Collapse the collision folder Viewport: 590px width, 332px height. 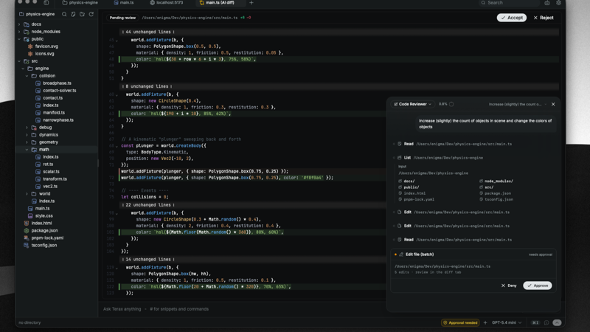pos(27,76)
